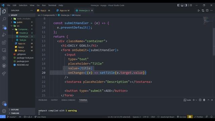Click the notifications bell in status bar
Screen dimensions: 215x121
tap(211, 117)
